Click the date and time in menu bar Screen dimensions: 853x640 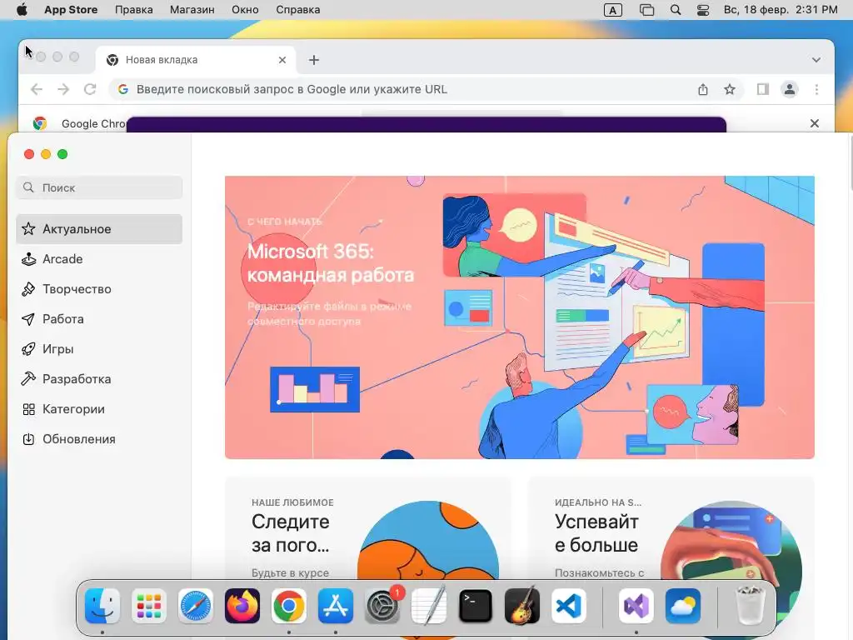780,10
